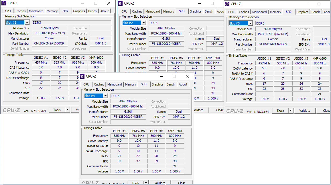
Task: Open the Slot #4 memory slot dropdown arrow
Action: (105, 96)
